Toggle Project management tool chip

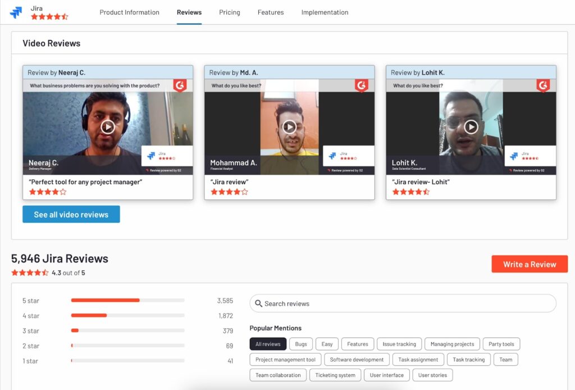click(x=285, y=360)
